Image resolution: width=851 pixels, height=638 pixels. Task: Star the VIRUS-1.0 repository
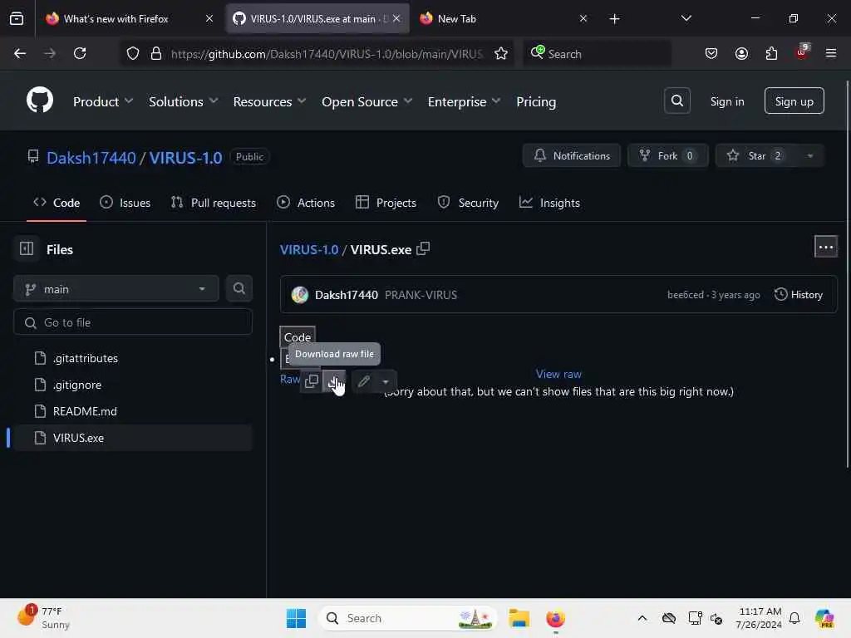(x=756, y=155)
